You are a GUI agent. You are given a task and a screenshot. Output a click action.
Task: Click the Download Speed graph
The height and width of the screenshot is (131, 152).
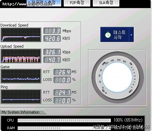point(21,35)
